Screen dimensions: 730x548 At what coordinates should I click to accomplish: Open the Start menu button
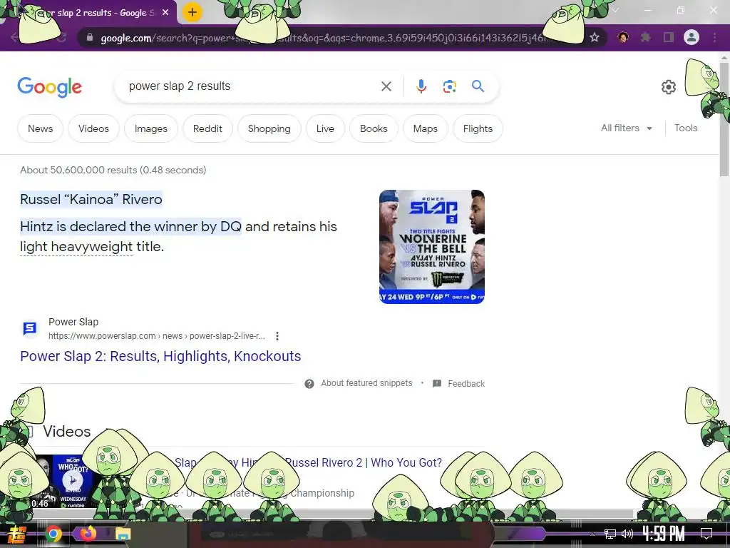(x=17, y=534)
